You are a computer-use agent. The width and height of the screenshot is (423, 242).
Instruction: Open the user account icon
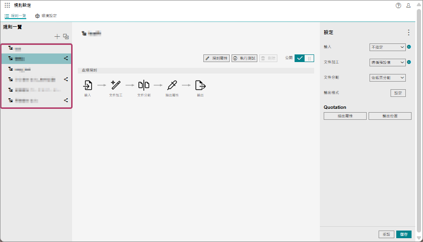[408, 6]
